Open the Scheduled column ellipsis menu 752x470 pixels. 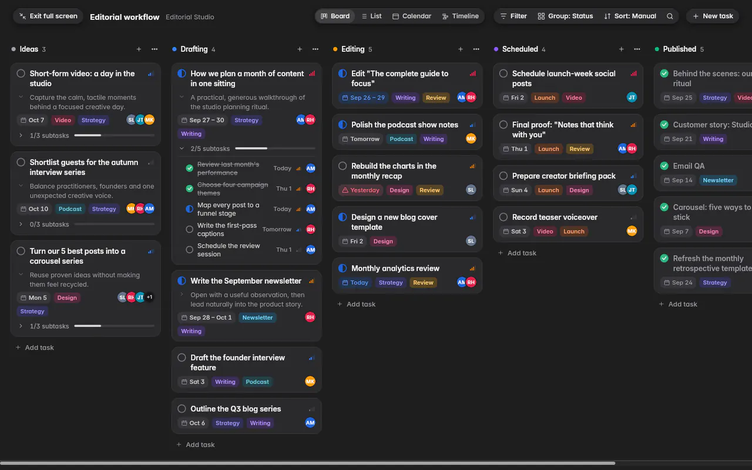click(637, 49)
